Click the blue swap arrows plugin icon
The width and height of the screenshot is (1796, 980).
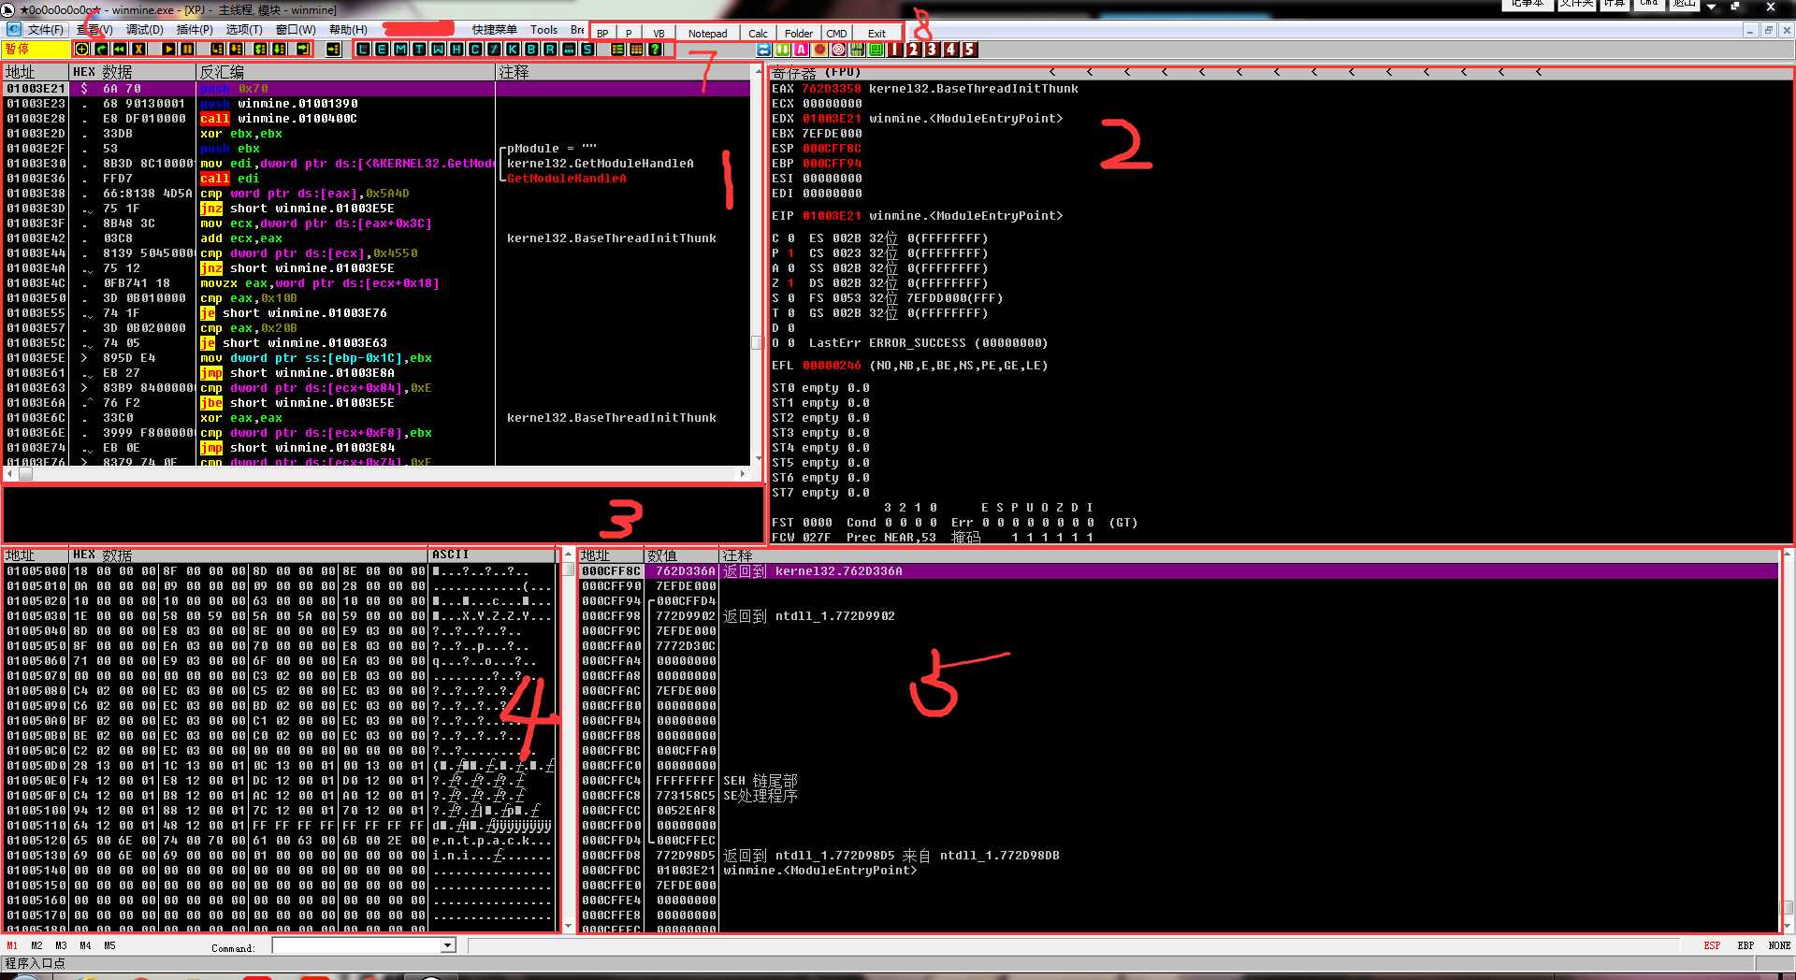click(764, 50)
